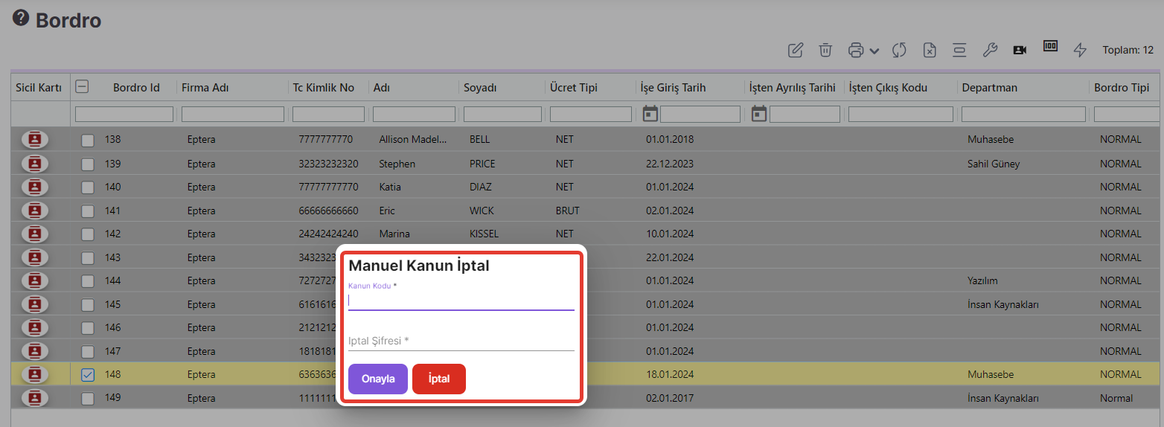The height and width of the screenshot is (427, 1164).
Task: Focus the İptal Şifresi input field
Action: 461,341
